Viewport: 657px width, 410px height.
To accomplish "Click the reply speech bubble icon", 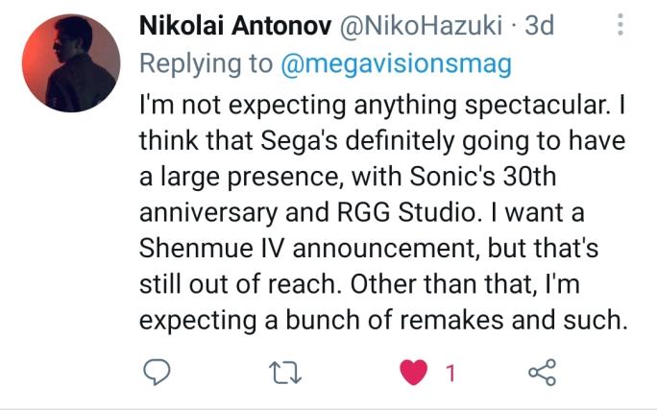I will (x=156, y=372).
